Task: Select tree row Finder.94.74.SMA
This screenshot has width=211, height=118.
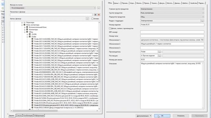Action: click(66, 98)
